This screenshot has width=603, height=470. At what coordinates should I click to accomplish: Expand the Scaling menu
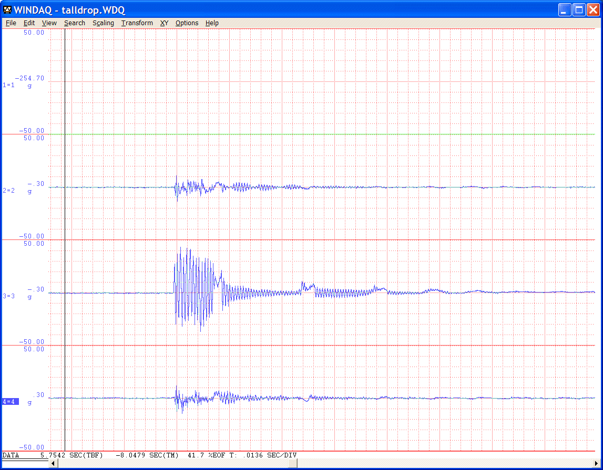103,23
